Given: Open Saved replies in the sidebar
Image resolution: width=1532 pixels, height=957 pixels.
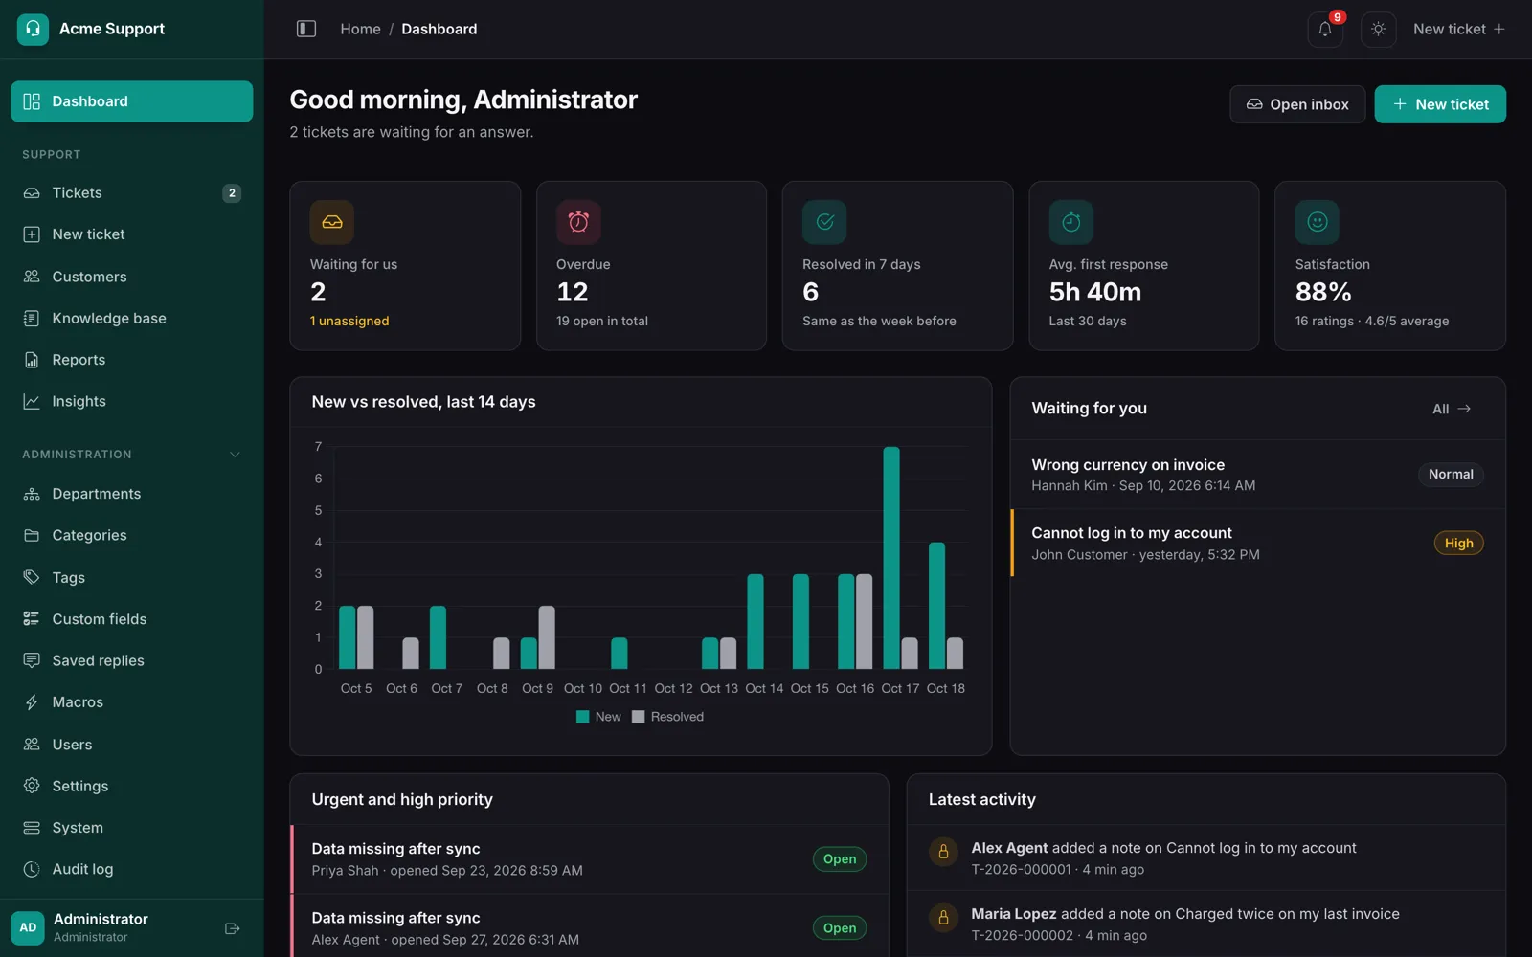Looking at the screenshot, I should coord(132,660).
